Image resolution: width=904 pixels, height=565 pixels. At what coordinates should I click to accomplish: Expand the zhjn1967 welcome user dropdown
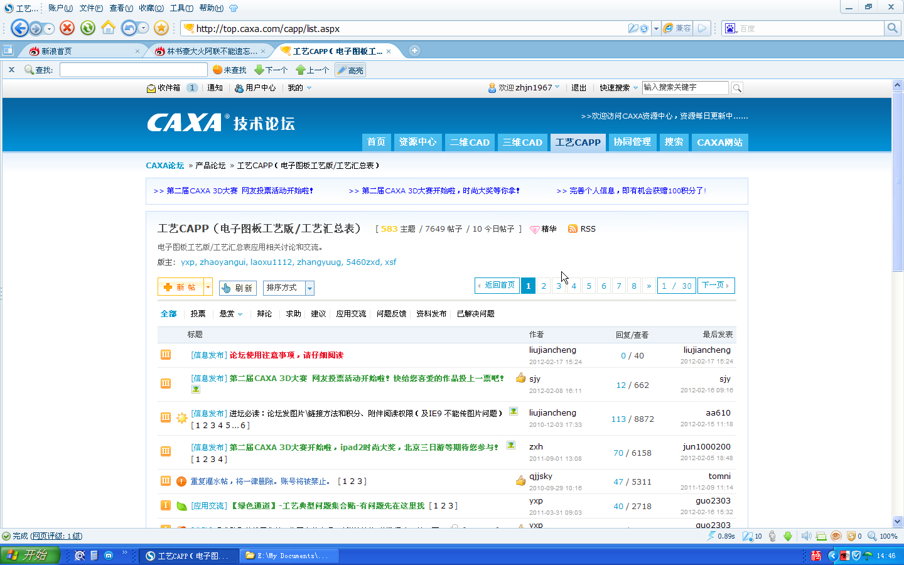(557, 87)
